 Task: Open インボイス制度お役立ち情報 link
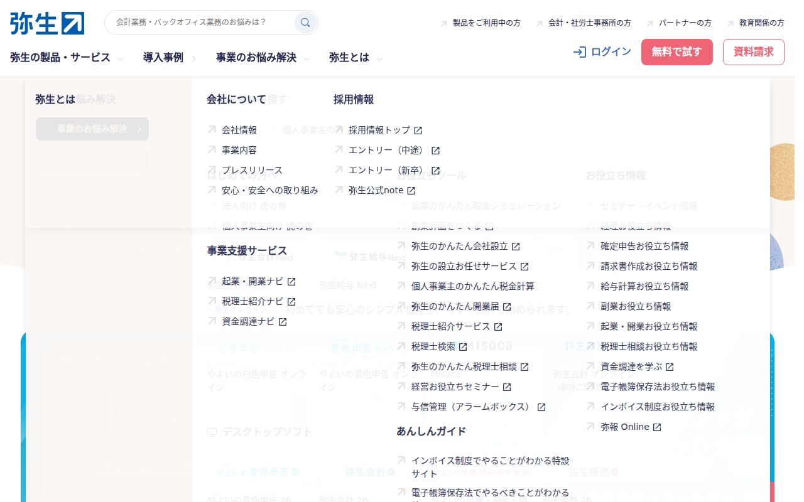click(658, 407)
